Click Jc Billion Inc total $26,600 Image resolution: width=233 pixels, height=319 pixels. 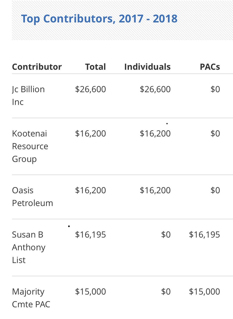point(90,89)
